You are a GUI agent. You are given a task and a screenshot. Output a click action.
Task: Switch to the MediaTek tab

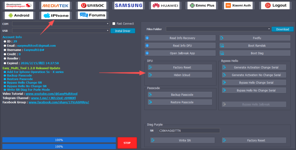55,5
